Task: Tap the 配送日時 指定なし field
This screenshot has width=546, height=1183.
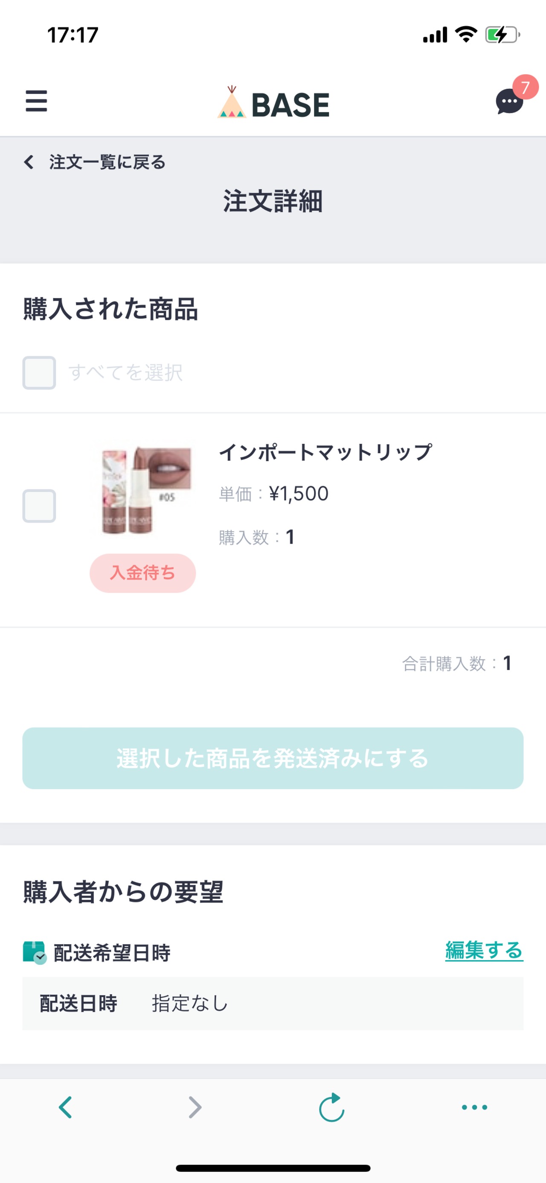Action: (x=273, y=1004)
